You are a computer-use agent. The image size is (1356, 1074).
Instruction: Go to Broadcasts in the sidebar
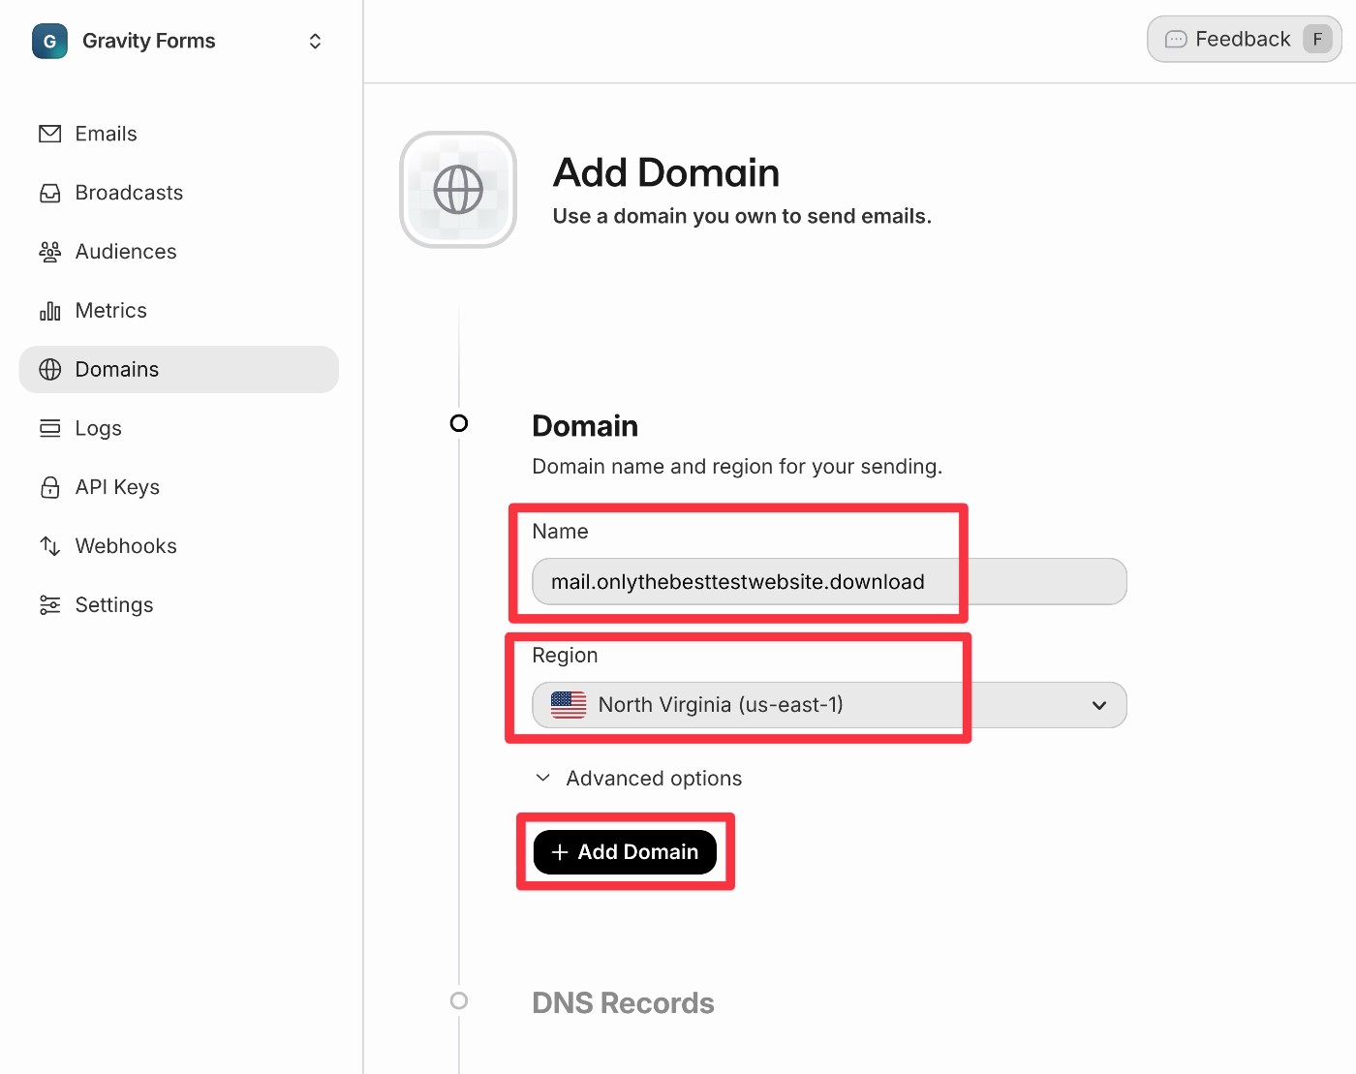tap(129, 193)
